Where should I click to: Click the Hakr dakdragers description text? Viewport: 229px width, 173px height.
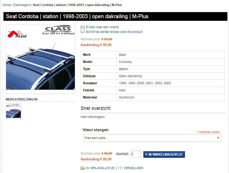(x=92, y=117)
